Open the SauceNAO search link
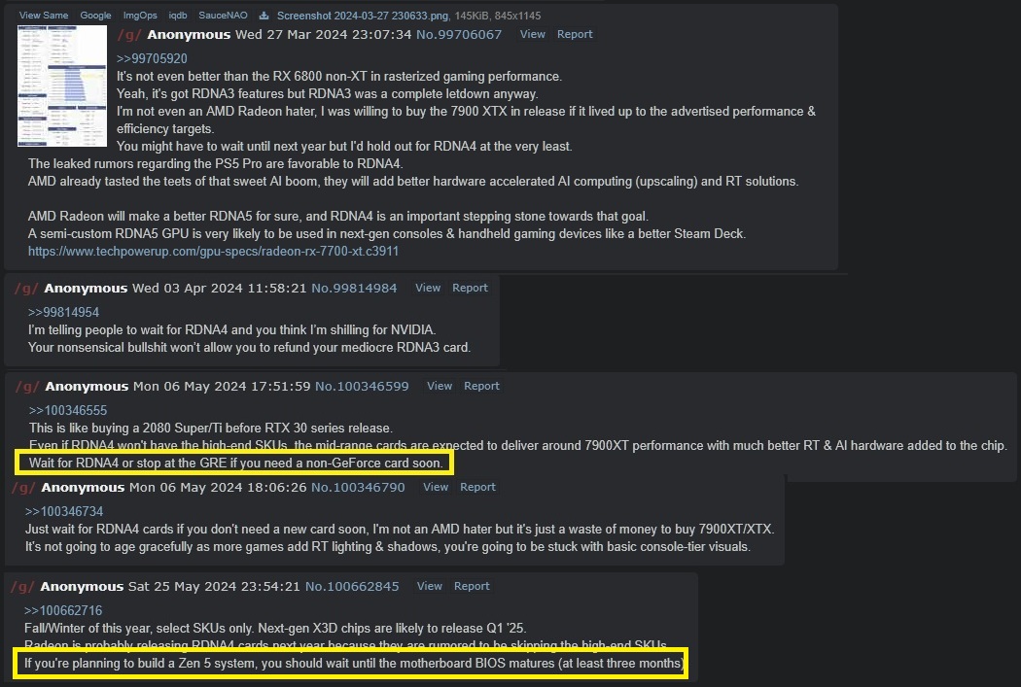Viewport: 1021px width, 687px height. click(x=223, y=15)
